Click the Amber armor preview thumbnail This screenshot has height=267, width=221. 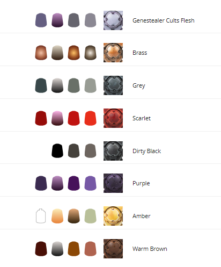click(113, 216)
